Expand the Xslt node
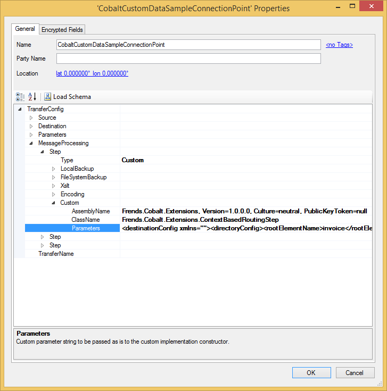Image resolution: width=387 pixels, height=391 pixels. click(x=53, y=186)
